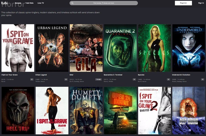Open Live TV
The image size is (206, 136).
pyautogui.click(x=41, y=3)
